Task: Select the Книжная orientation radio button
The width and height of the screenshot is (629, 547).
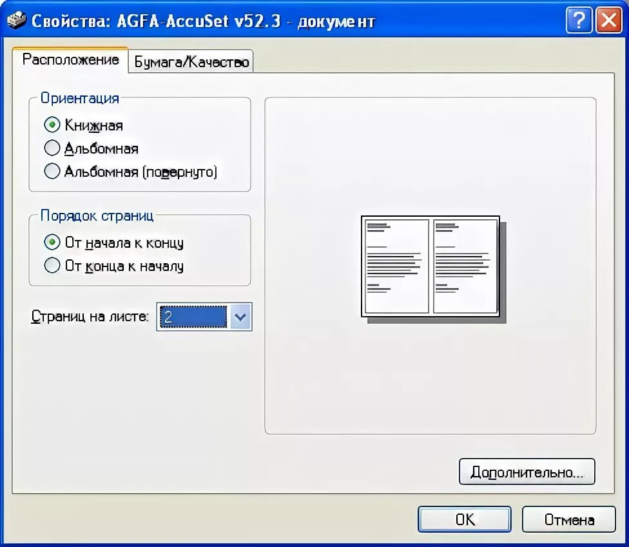Action: 52,125
